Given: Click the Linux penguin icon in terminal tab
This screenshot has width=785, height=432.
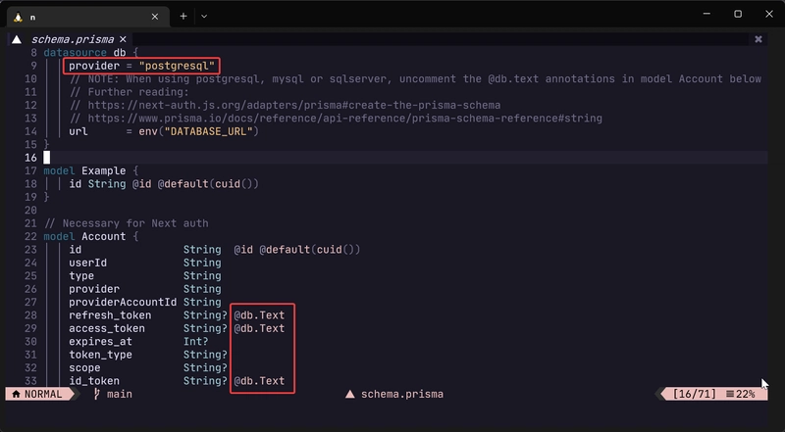Looking at the screenshot, I should click(18, 17).
